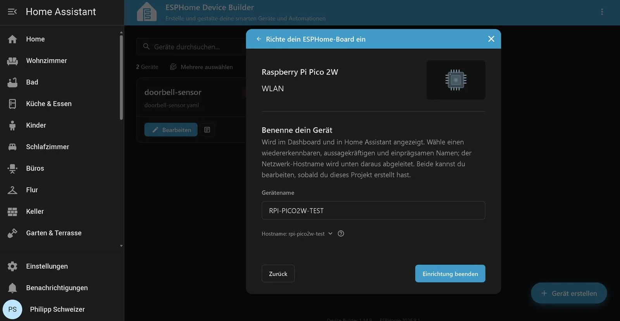620x321 pixels.
Task: Click the PS user avatar
Action: click(x=12, y=309)
